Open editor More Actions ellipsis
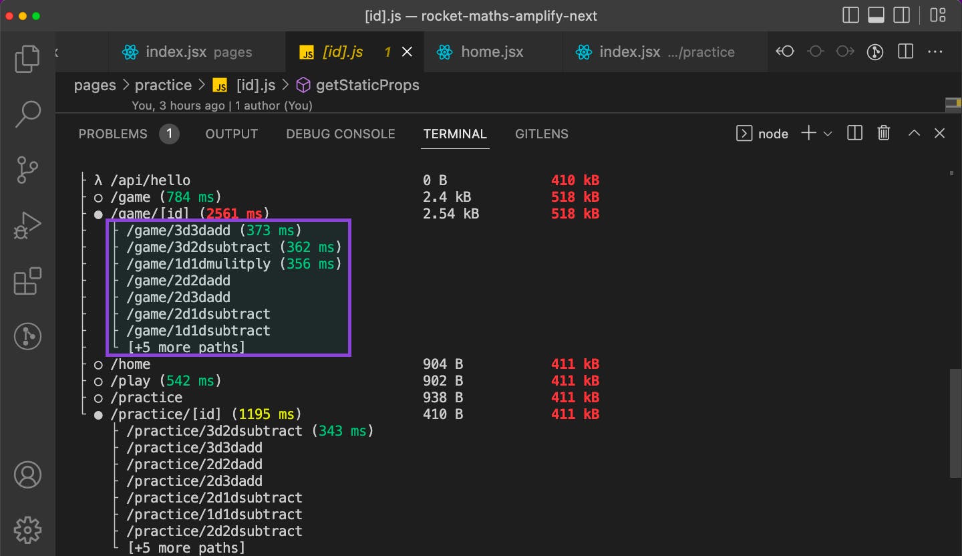 click(x=935, y=51)
